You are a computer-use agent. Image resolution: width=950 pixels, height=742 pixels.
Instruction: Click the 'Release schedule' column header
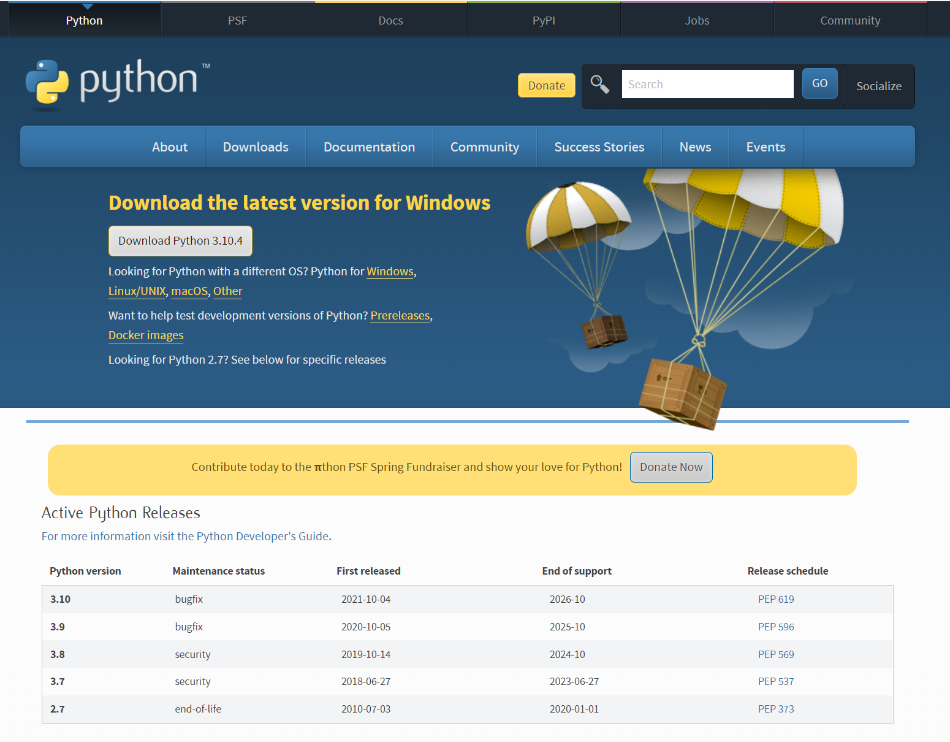788,571
